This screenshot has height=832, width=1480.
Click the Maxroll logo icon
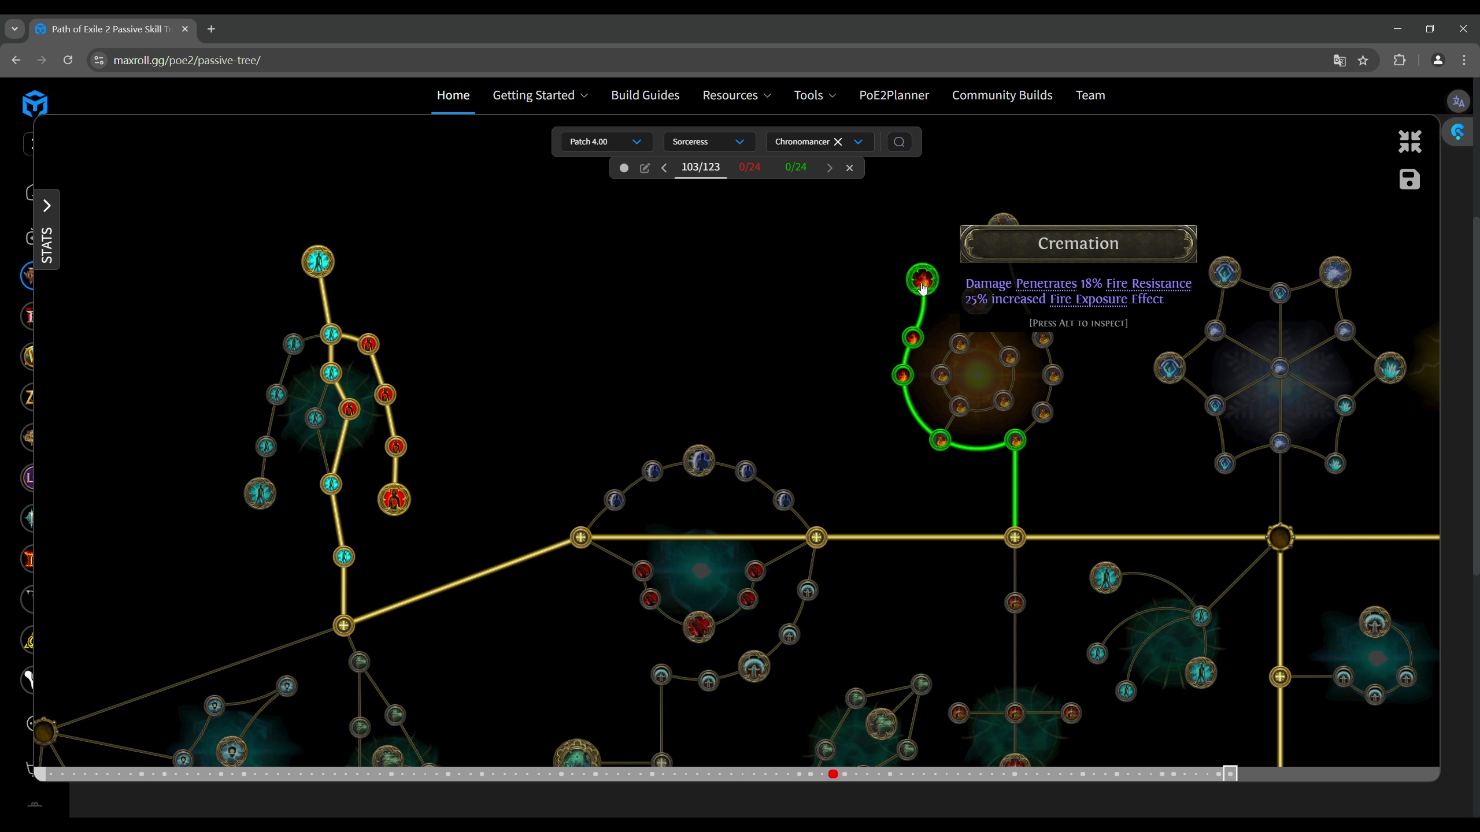[x=35, y=103]
